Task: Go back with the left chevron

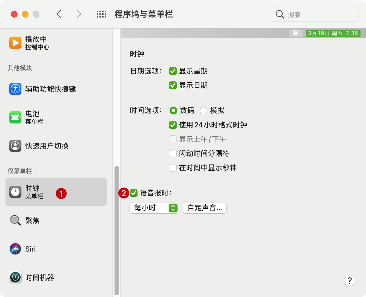Action: (x=59, y=14)
